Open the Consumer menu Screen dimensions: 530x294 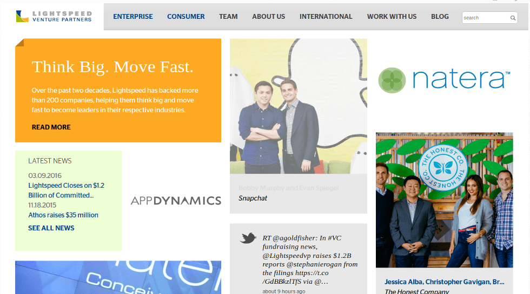click(x=186, y=17)
